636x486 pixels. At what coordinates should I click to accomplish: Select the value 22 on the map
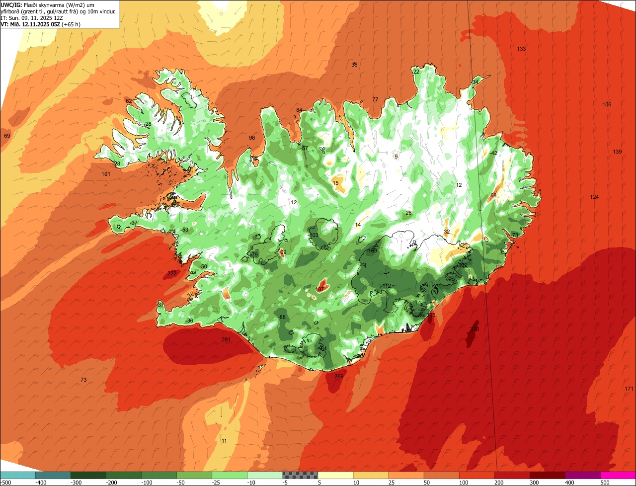416,72
